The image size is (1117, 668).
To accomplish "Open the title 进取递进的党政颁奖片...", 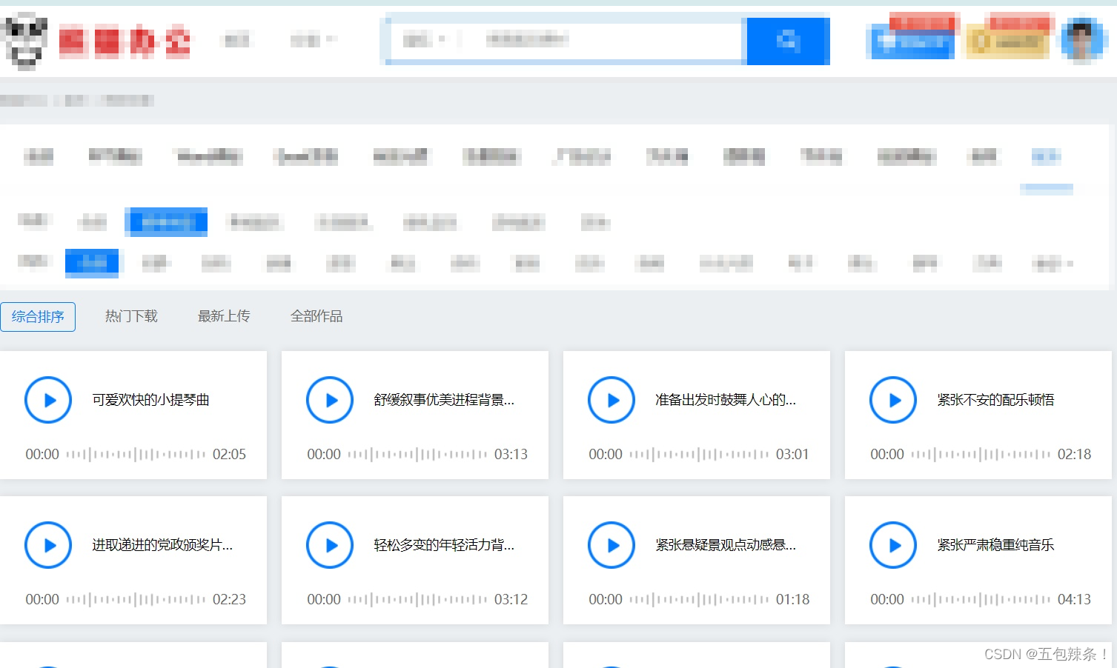I will pyautogui.click(x=162, y=545).
